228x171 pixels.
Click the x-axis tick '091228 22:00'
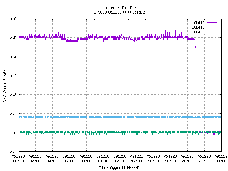[204, 159]
